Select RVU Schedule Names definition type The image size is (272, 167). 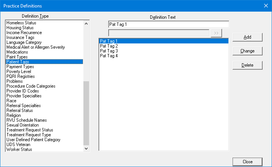(x=27, y=120)
